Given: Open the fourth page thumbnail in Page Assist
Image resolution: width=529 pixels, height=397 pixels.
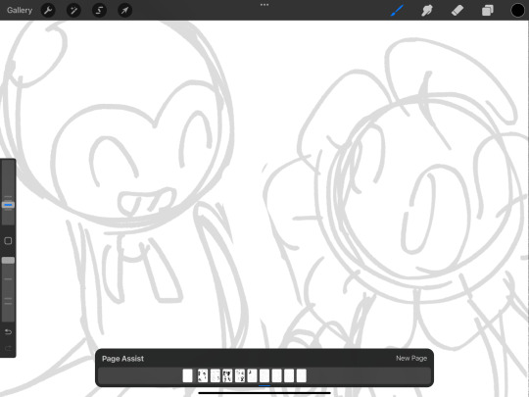Looking at the screenshot, I should click(x=227, y=375).
